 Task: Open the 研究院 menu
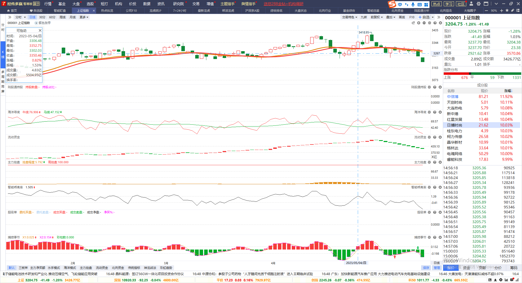[x=178, y=4]
